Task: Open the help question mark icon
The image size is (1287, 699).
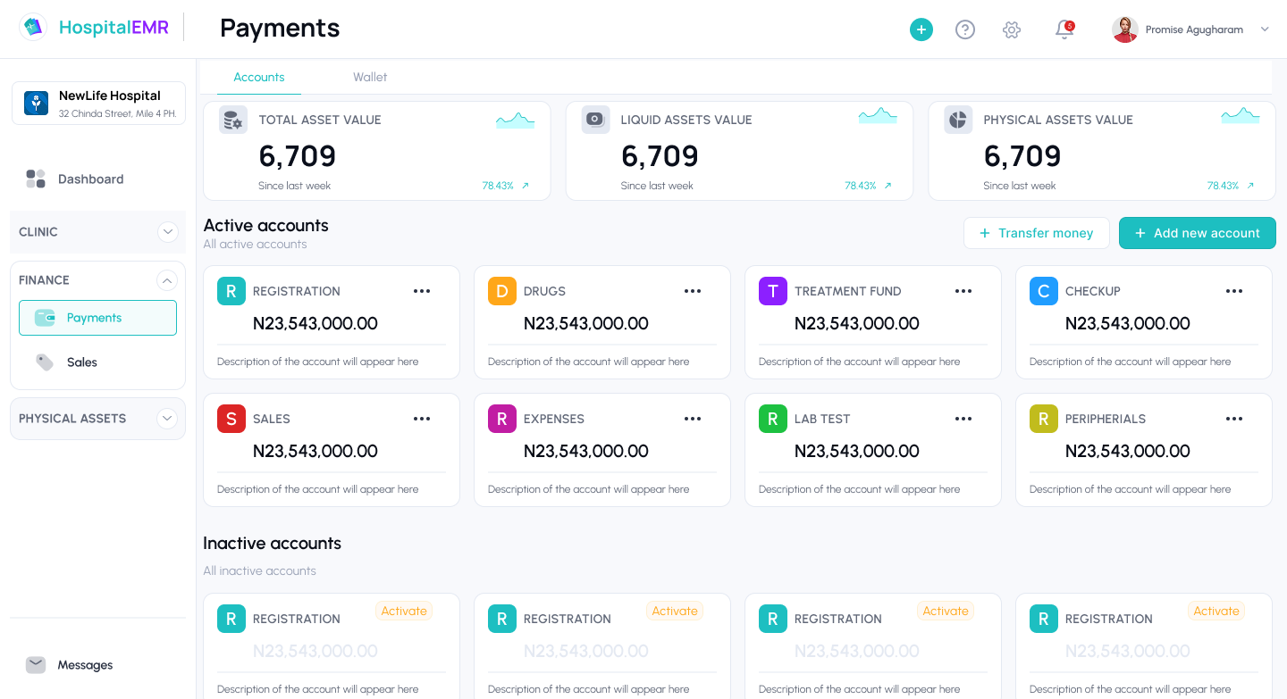Action: pyautogui.click(x=965, y=29)
